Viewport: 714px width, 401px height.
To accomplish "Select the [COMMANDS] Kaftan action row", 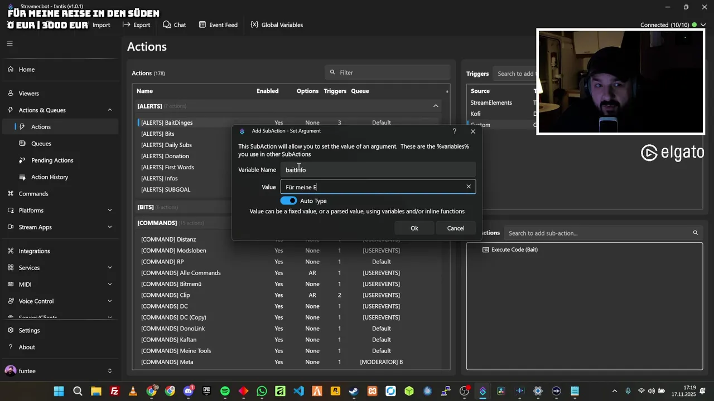I will 288,340.
